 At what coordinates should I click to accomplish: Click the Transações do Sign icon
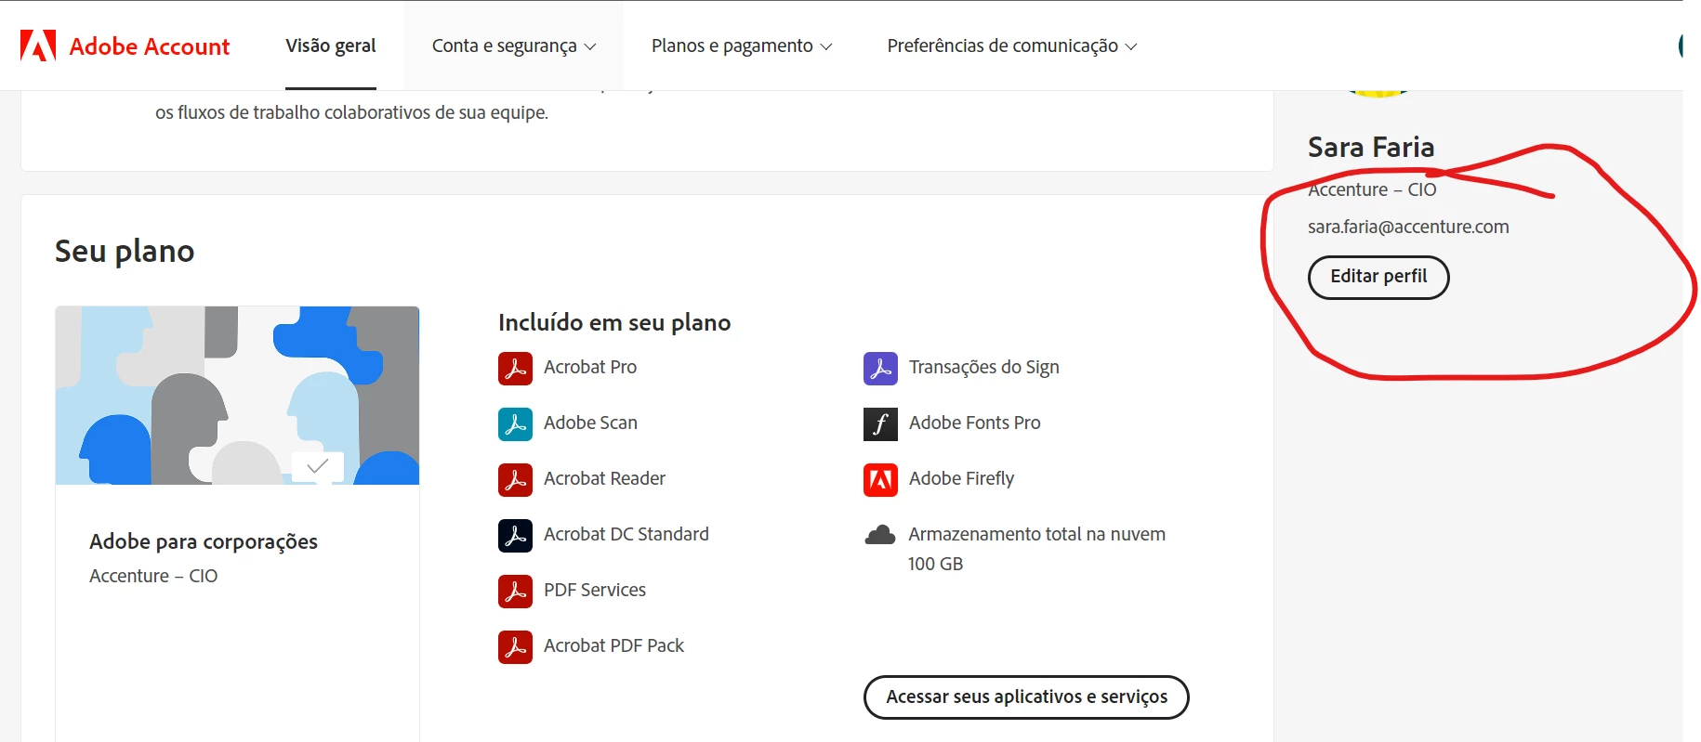[880, 368]
